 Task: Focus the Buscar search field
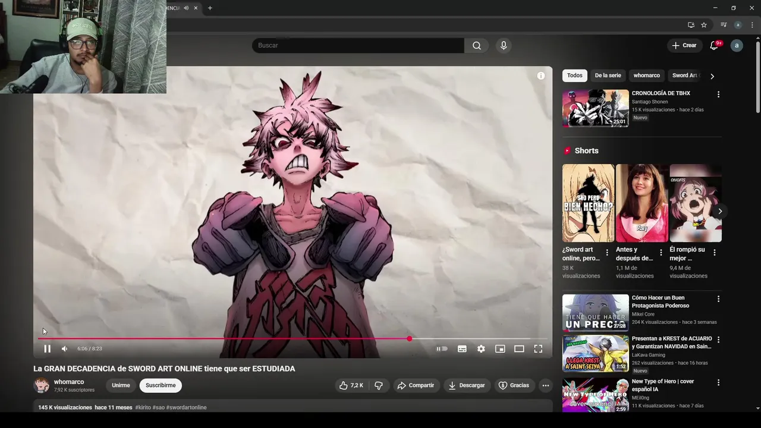(x=358, y=45)
